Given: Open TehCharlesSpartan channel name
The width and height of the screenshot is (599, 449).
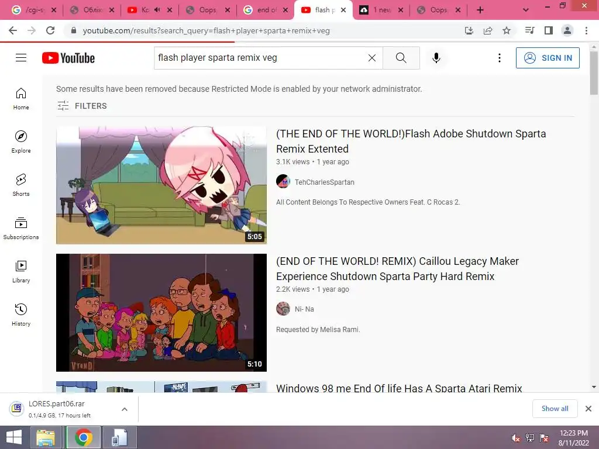Looking at the screenshot, I should pyautogui.click(x=324, y=182).
